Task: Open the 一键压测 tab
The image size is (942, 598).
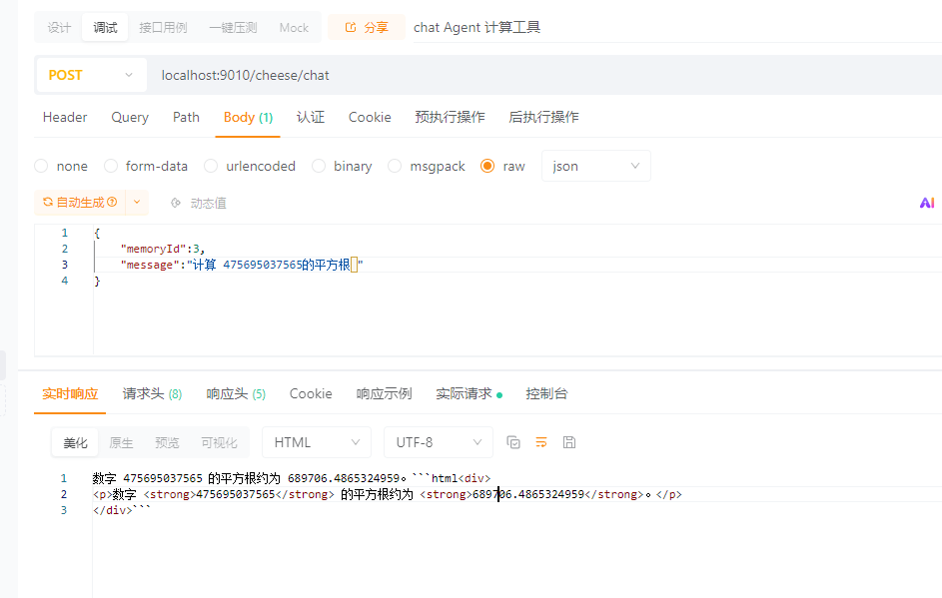Action: tap(233, 28)
